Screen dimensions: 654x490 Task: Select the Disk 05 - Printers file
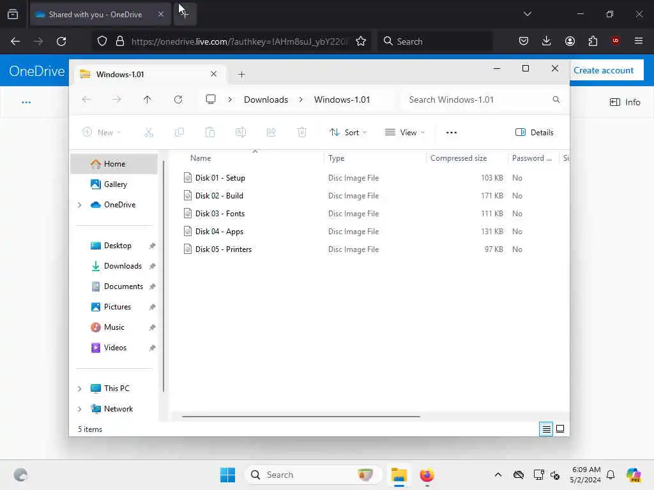[x=223, y=249]
